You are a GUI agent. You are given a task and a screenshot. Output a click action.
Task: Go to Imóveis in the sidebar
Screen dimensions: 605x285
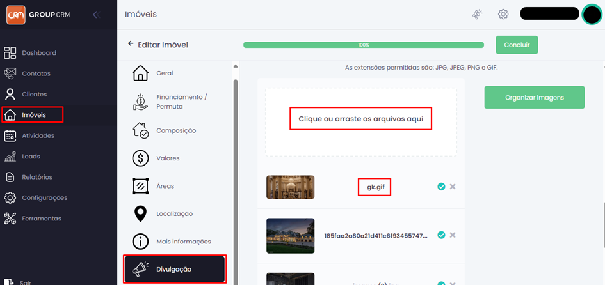[x=33, y=115]
